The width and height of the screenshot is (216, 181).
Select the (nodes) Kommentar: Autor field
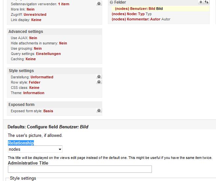[136, 19]
